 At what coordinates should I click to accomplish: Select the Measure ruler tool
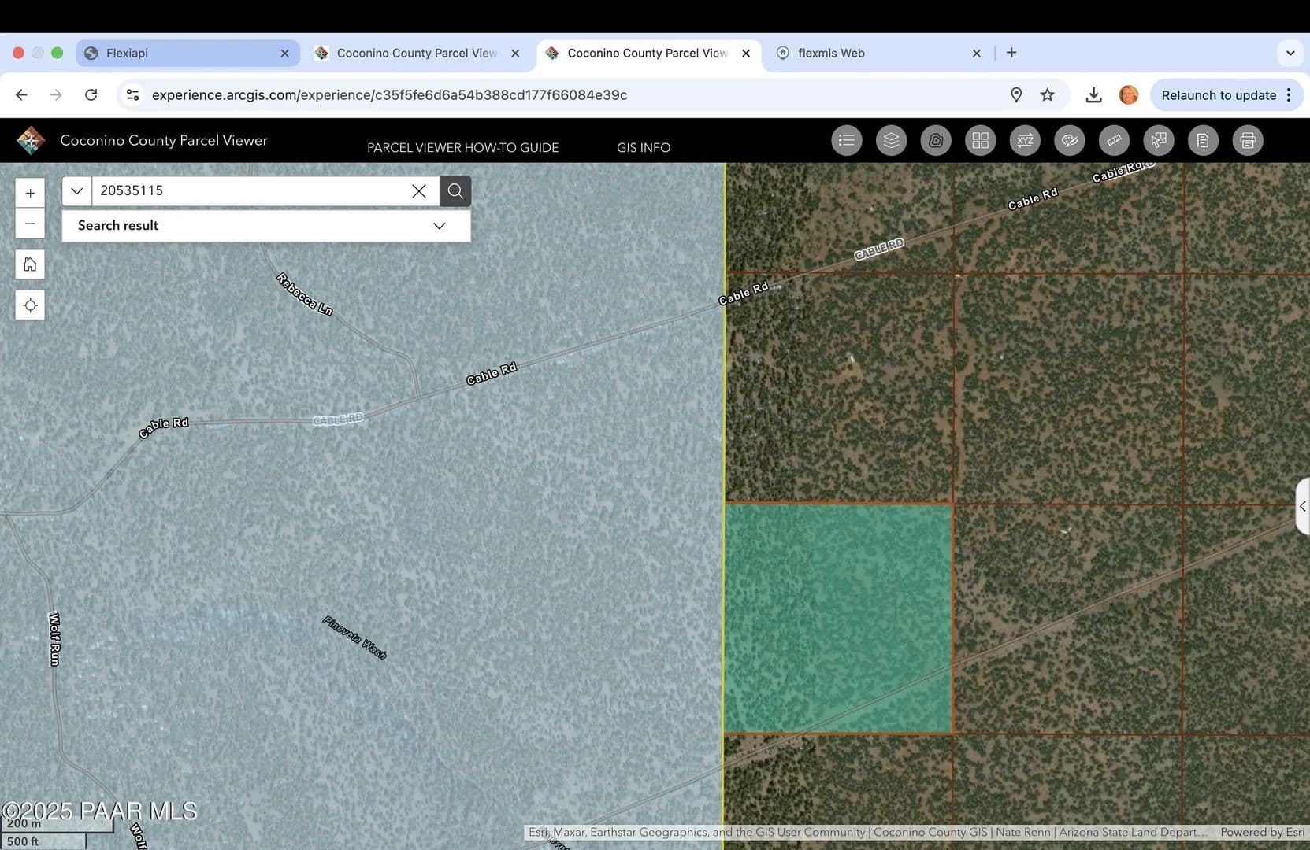pyautogui.click(x=1114, y=141)
